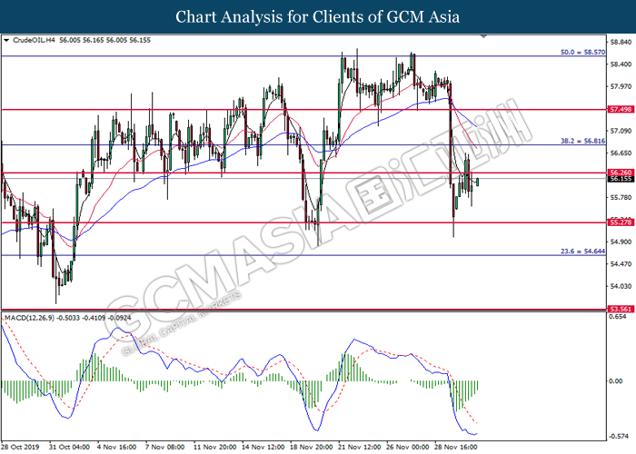636x454 pixels.
Task: Click the MACD 0.00 axis level
Action: (616, 381)
